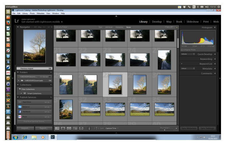Set Navigator zoom to FIT
Screen dimensions: 226x145
tap(35, 27)
